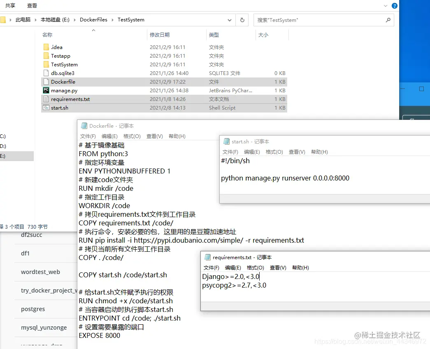
Task: Click the Dockerfile file icon in the list
Action: pos(46,82)
